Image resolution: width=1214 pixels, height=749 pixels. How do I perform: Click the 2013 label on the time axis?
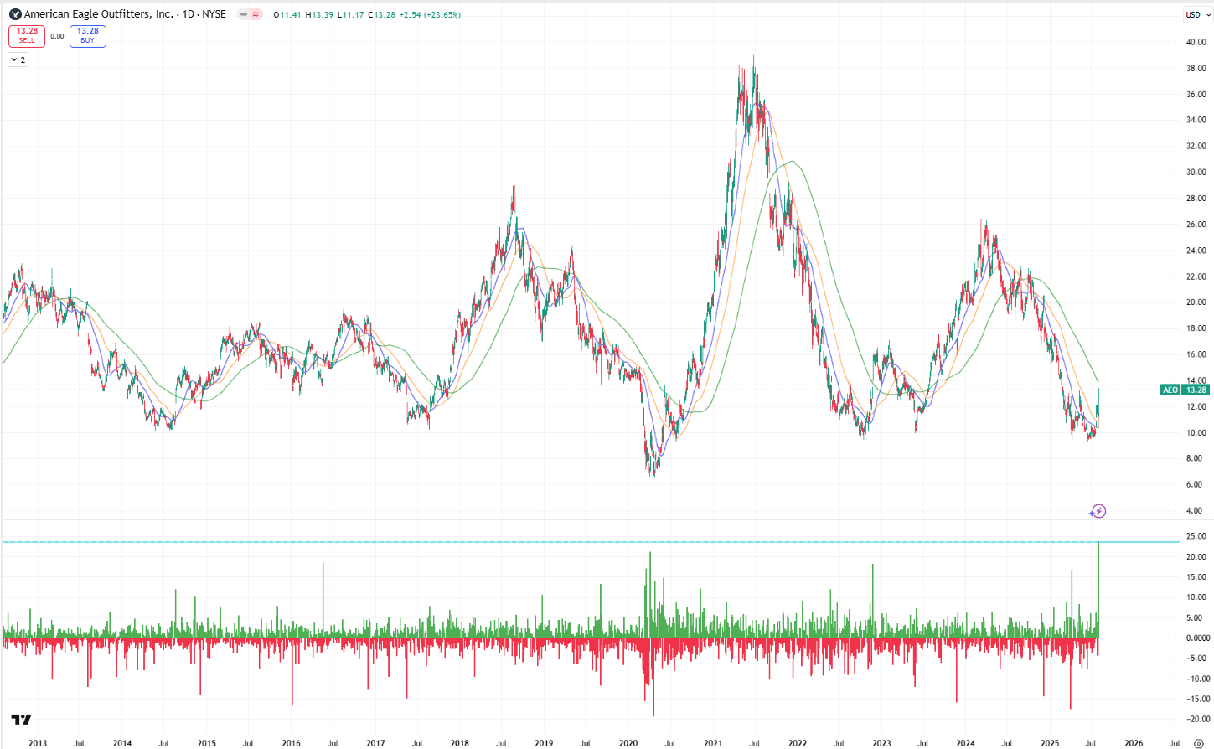pyautogui.click(x=38, y=743)
